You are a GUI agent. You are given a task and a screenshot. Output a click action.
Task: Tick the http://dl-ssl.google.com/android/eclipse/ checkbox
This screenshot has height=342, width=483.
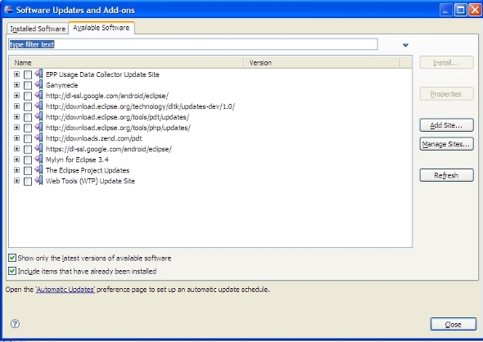[x=28, y=96]
